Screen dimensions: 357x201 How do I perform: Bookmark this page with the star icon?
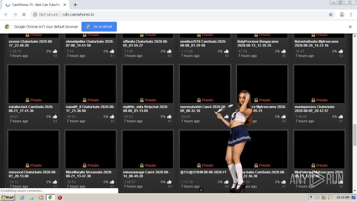(331, 15)
